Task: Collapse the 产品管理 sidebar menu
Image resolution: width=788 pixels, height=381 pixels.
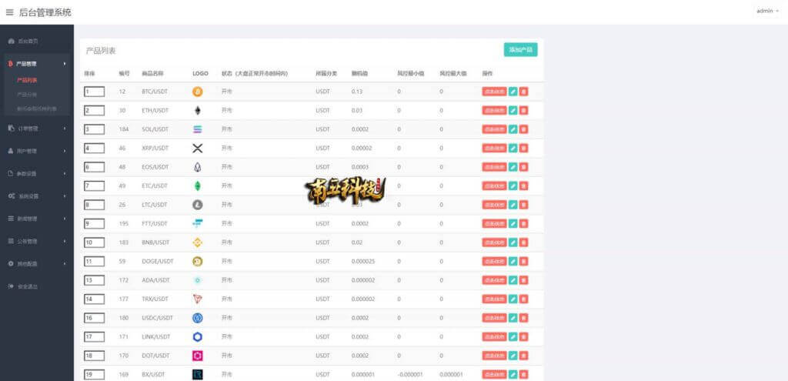Action: click(37, 64)
